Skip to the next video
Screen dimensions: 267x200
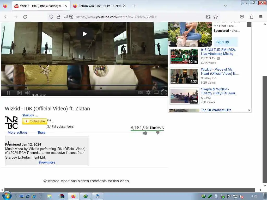tap(19, 93)
